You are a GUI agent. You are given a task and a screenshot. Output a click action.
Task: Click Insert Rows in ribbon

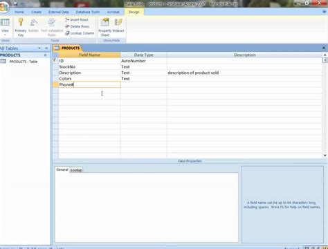77,20
